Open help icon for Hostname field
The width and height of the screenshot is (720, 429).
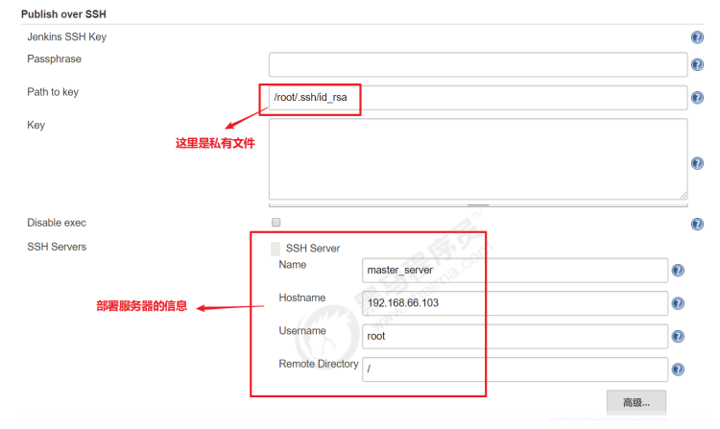pyautogui.click(x=678, y=303)
